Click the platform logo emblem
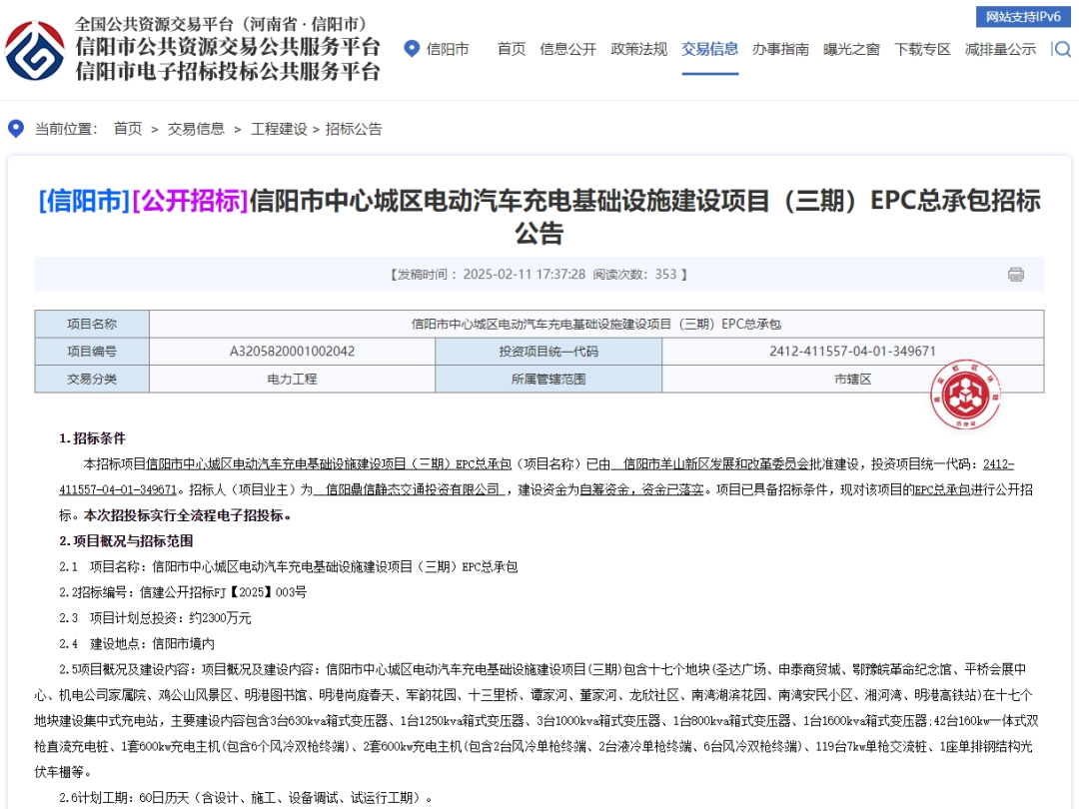This screenshot has height=809, width=1079. point(34,51)
